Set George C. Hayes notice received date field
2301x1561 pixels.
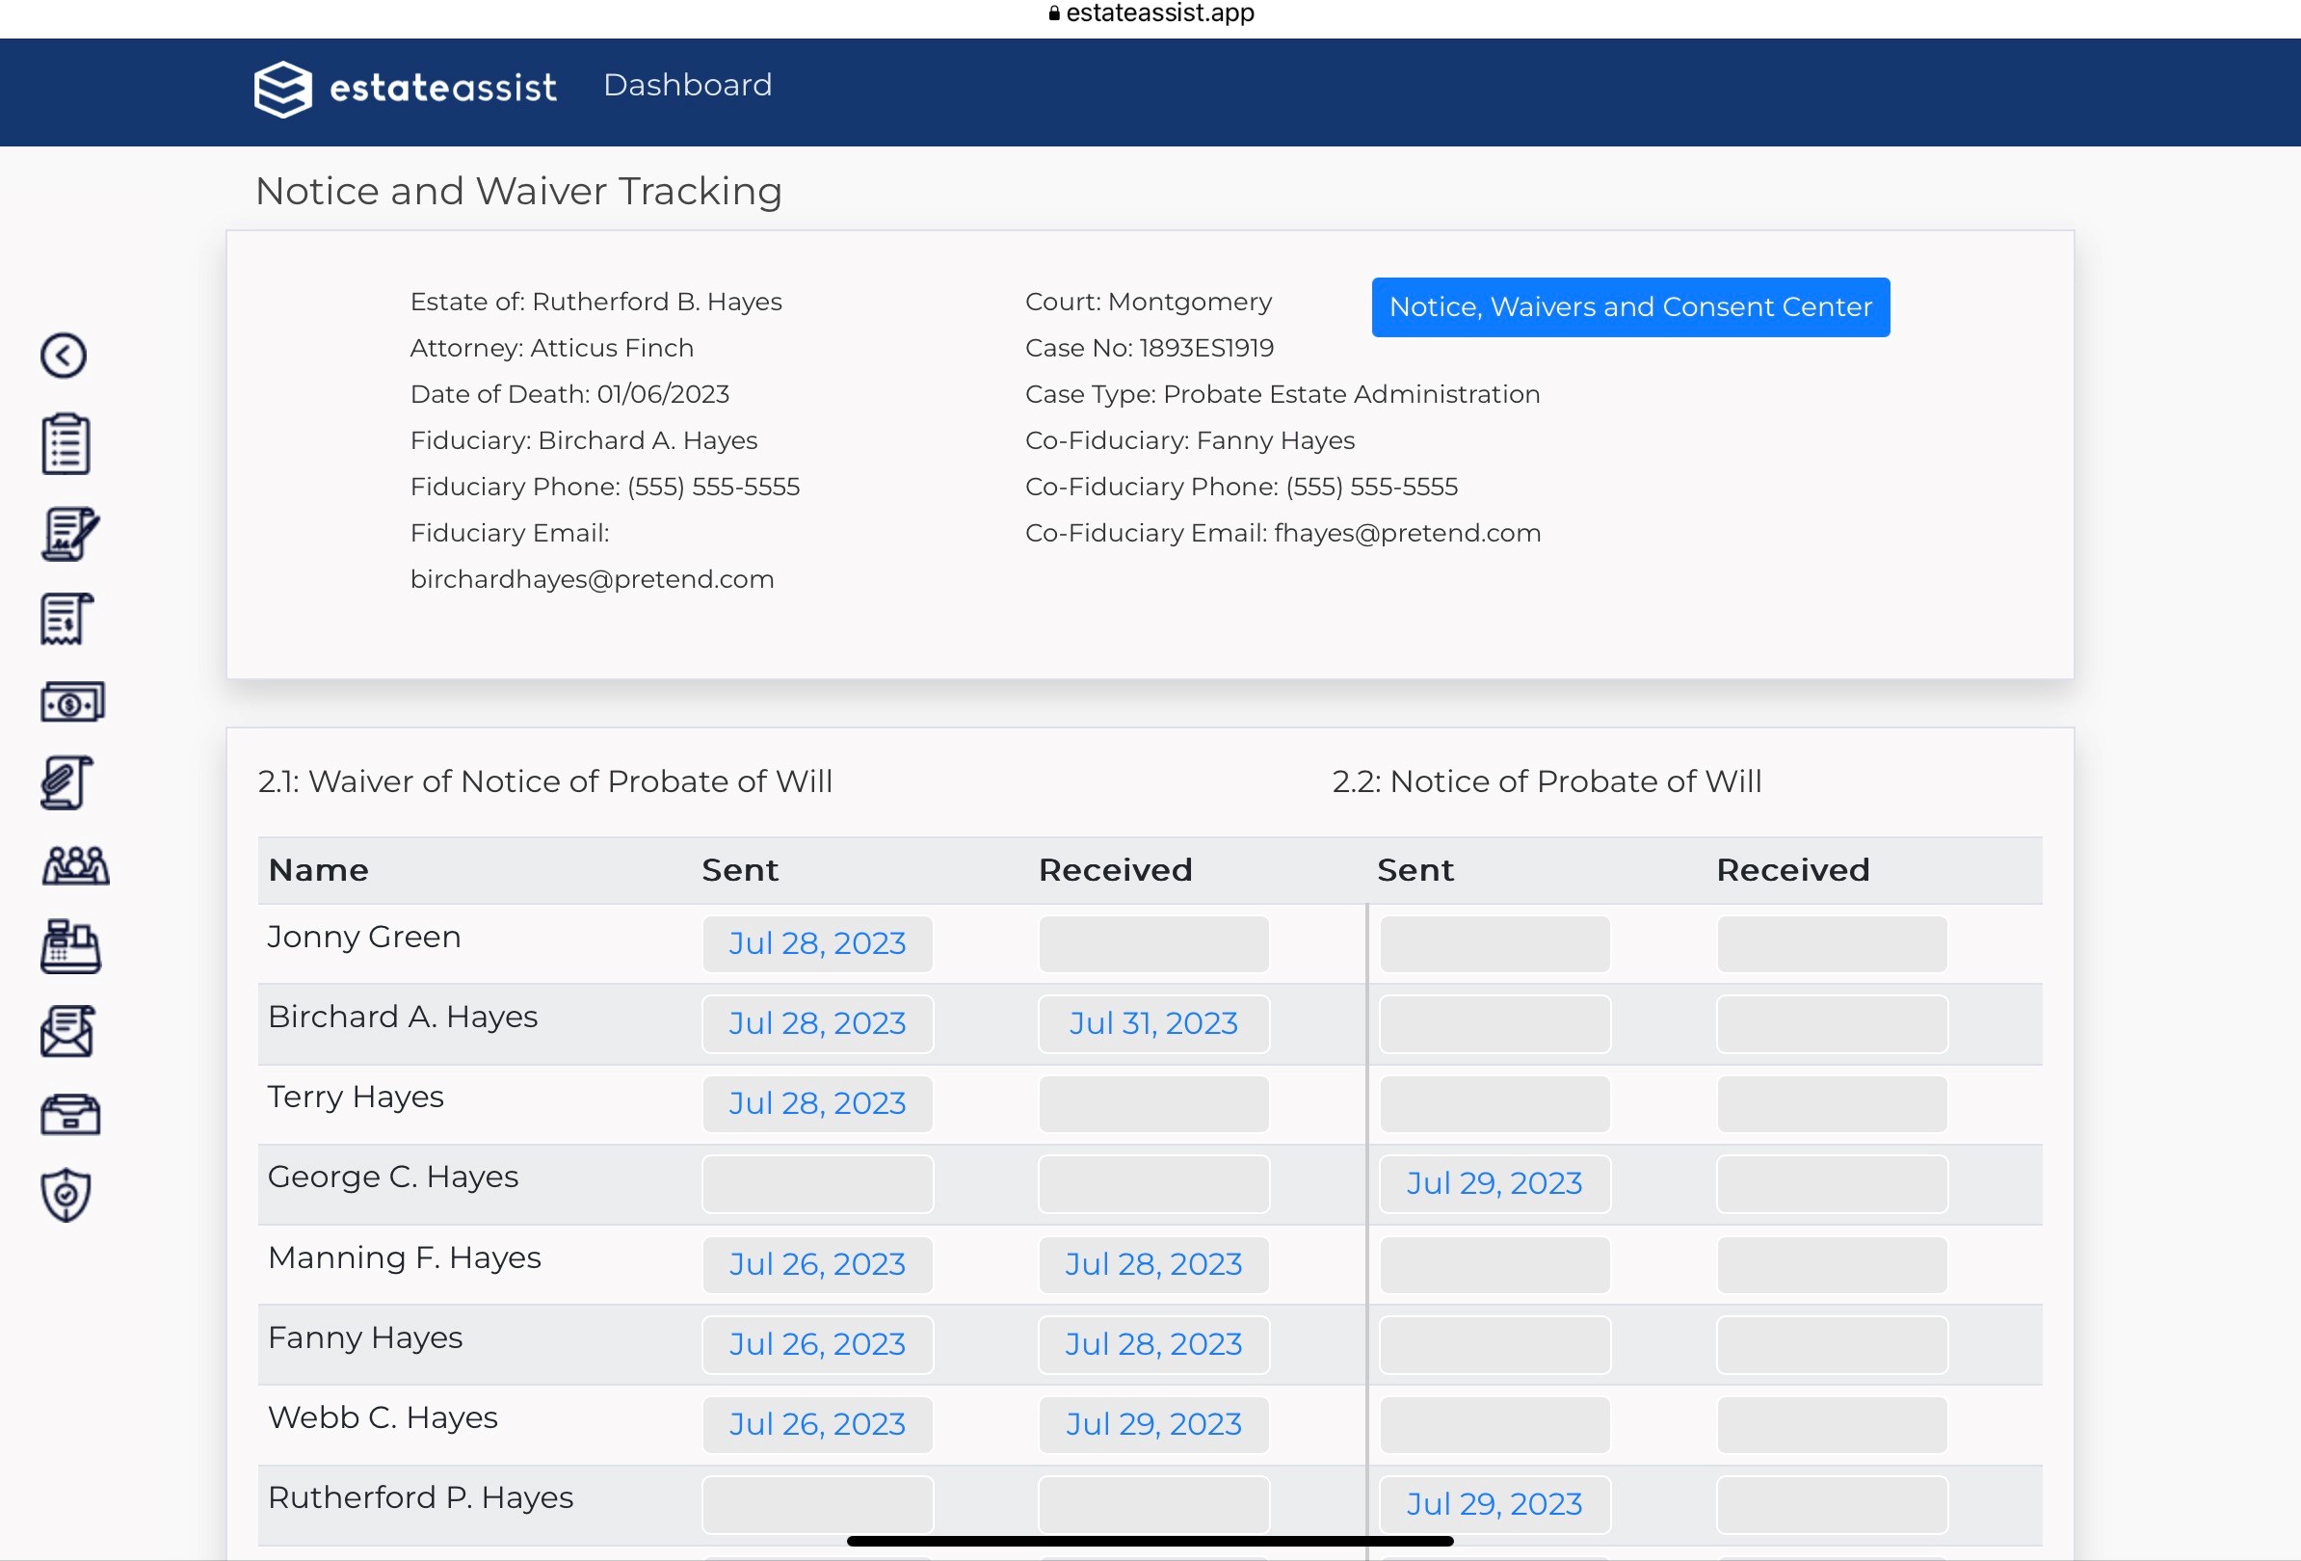tap(1832, 1184)
